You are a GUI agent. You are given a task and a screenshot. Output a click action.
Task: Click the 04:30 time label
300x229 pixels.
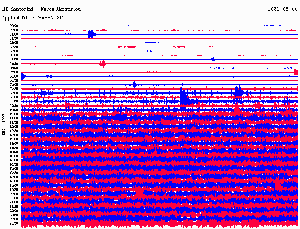pos(14,64)
